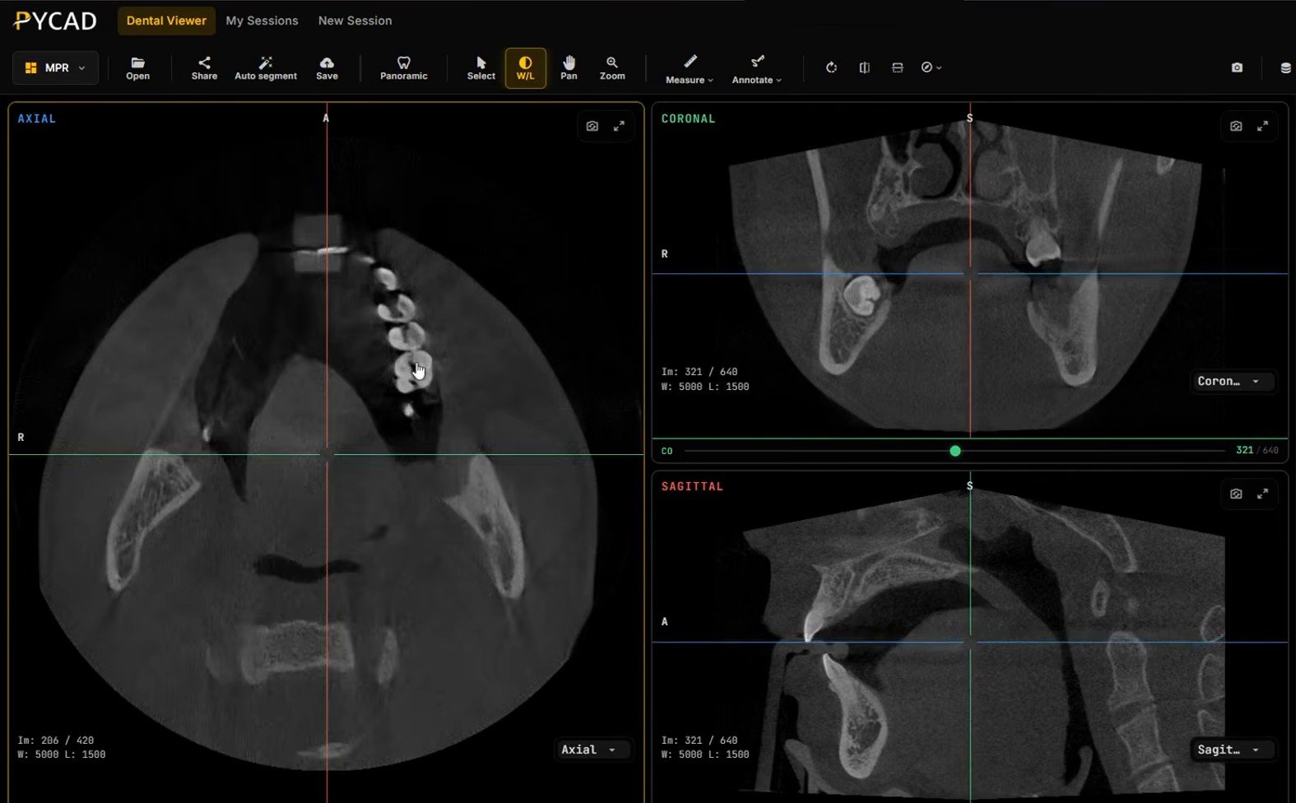Expand Axial view to fullscreen

pos(619,126)
